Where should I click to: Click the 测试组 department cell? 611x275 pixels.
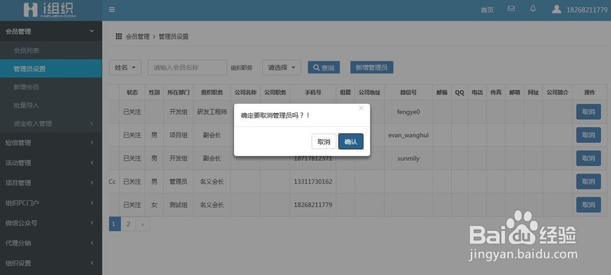pos(178,205)
